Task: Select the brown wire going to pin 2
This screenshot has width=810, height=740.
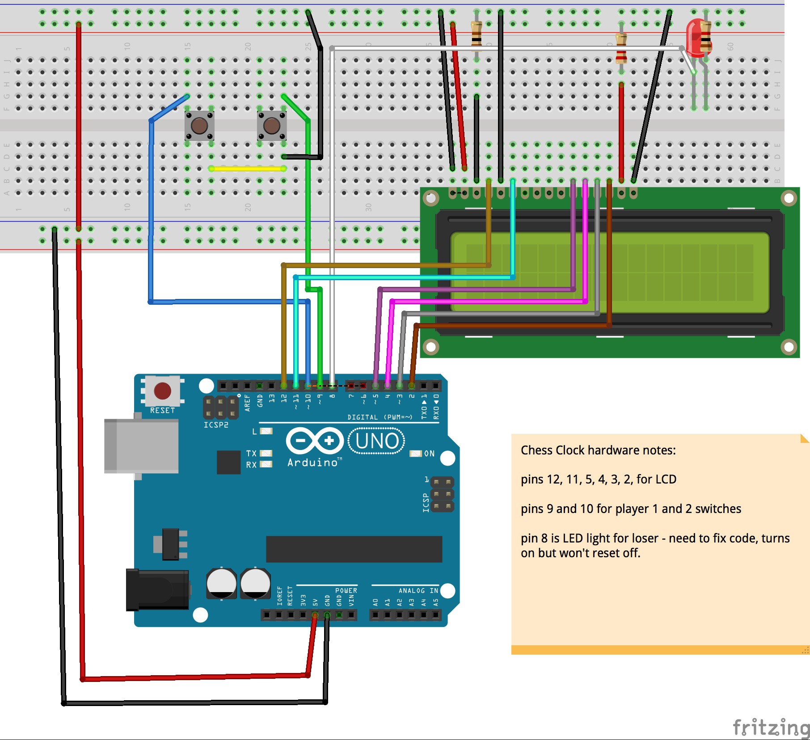Action: pyautogui.click(x=510, y=326)
